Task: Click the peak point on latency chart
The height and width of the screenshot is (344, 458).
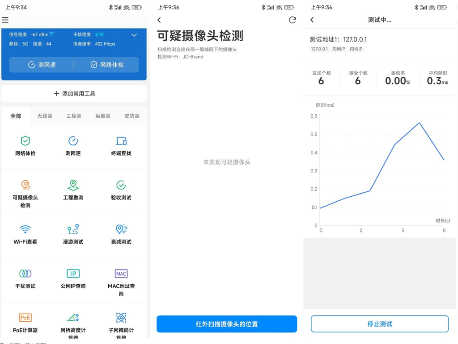Action: point(420,123)
